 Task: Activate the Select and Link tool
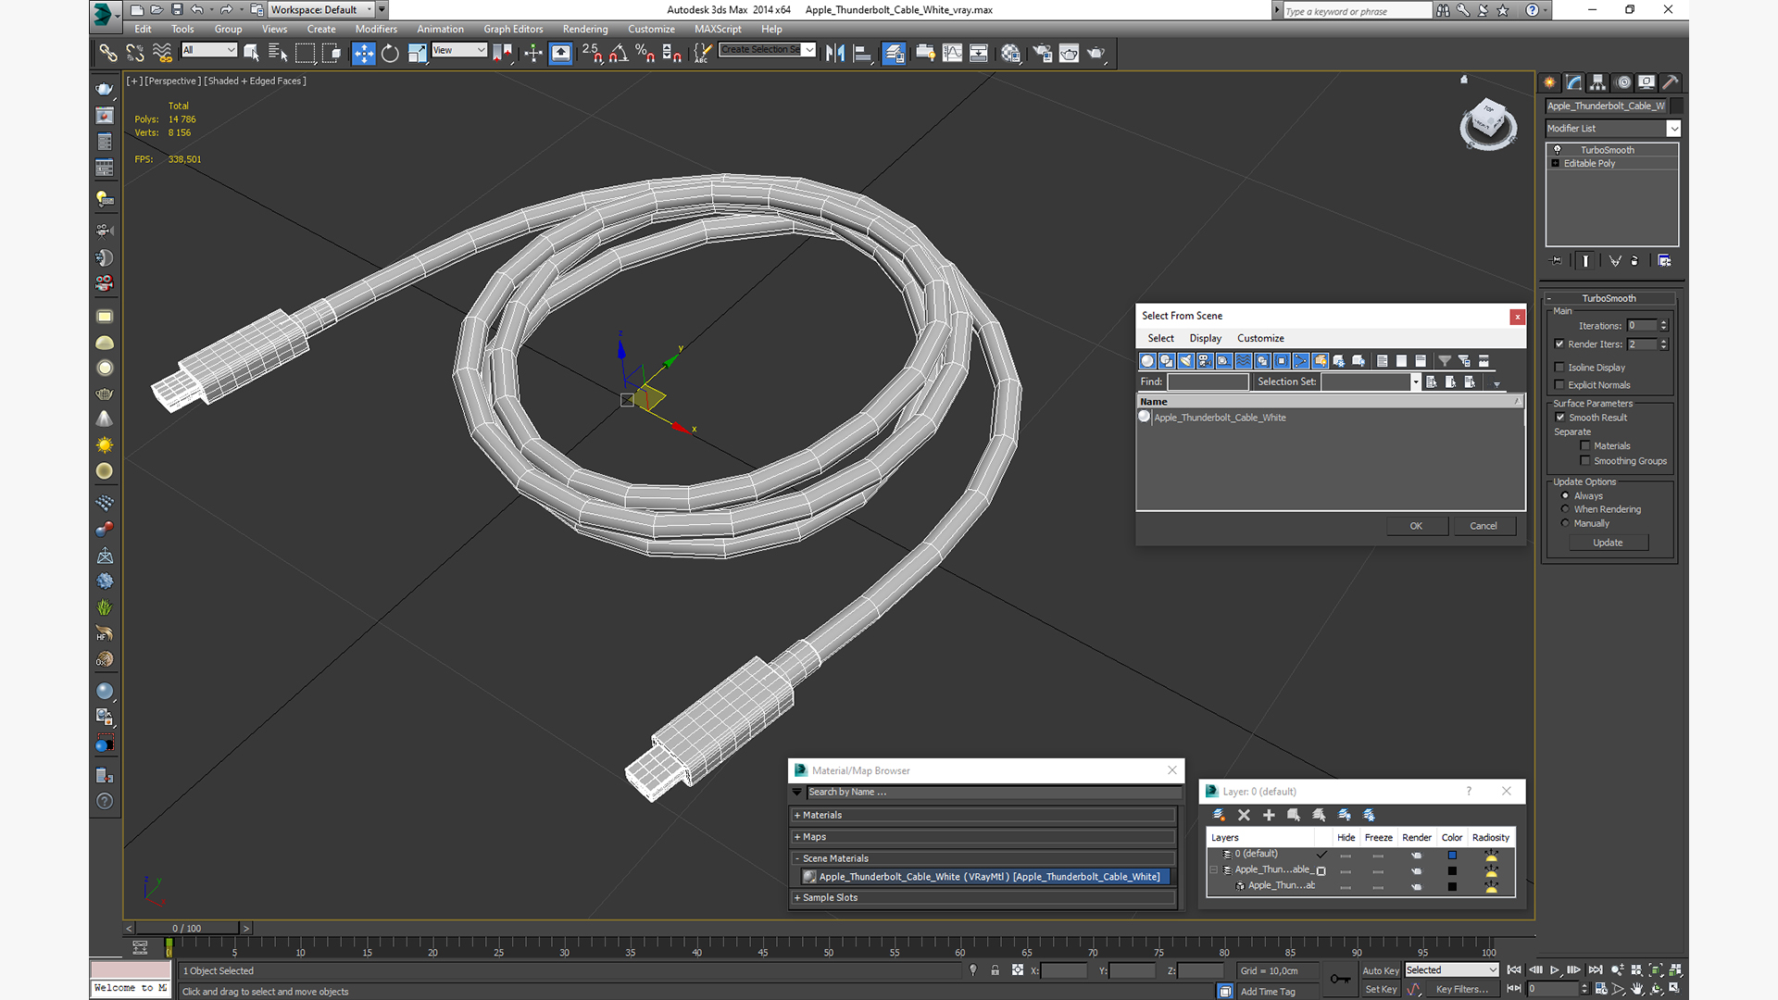[108, 53]
